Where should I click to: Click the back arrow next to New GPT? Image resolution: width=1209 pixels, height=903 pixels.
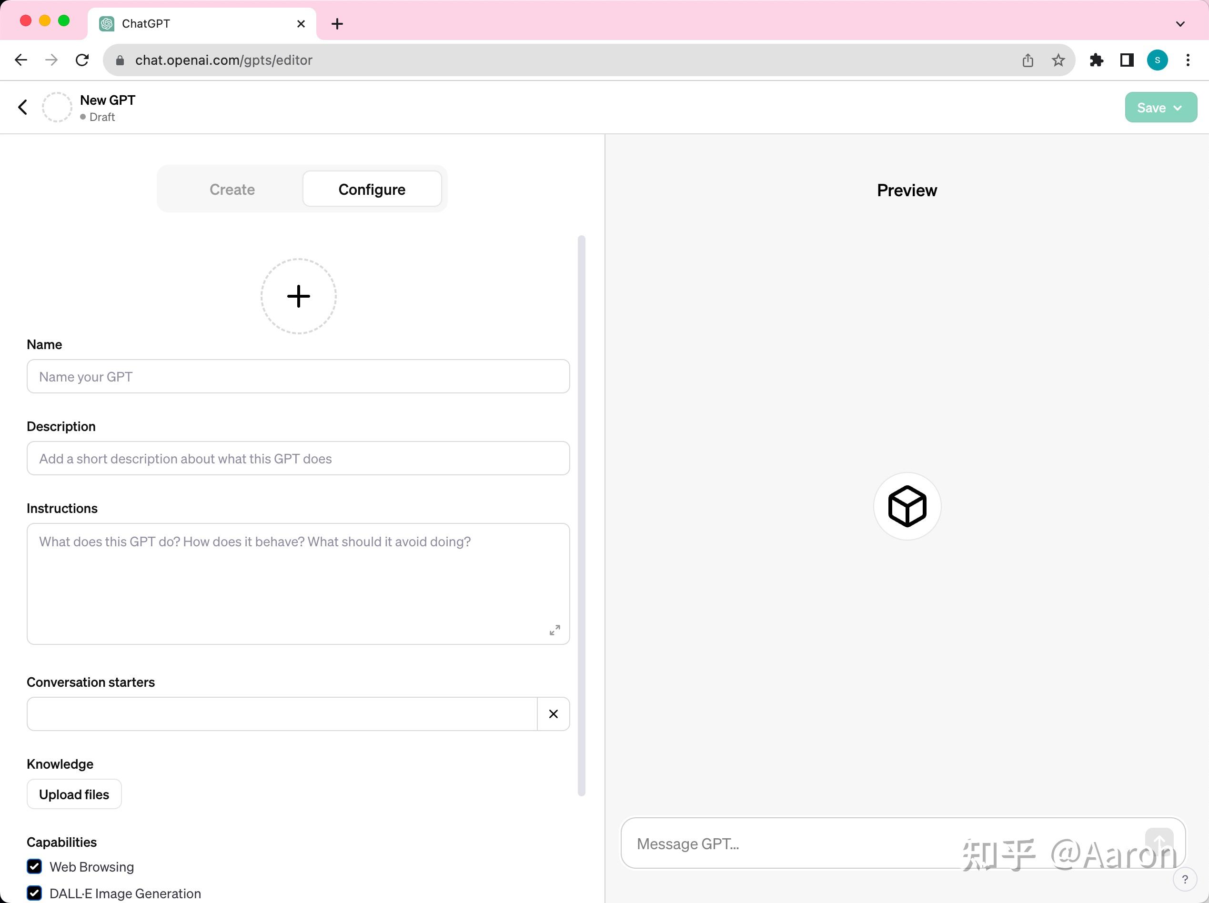(22, 107)
